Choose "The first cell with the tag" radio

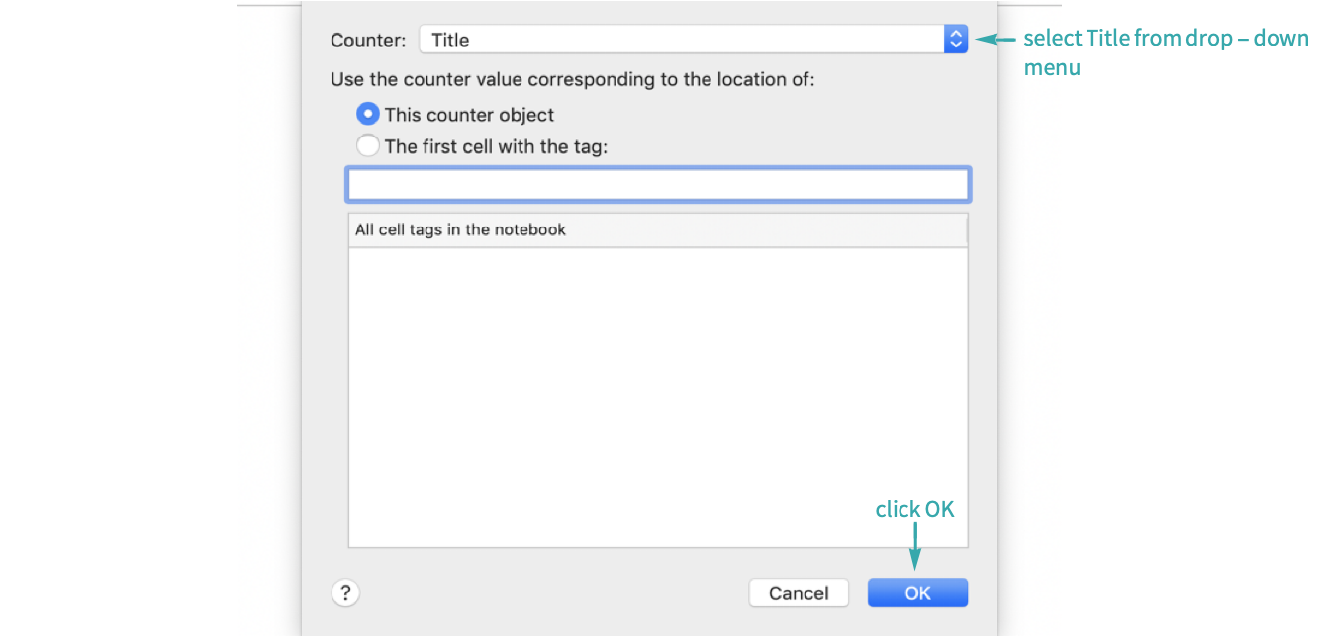(367, 146)
